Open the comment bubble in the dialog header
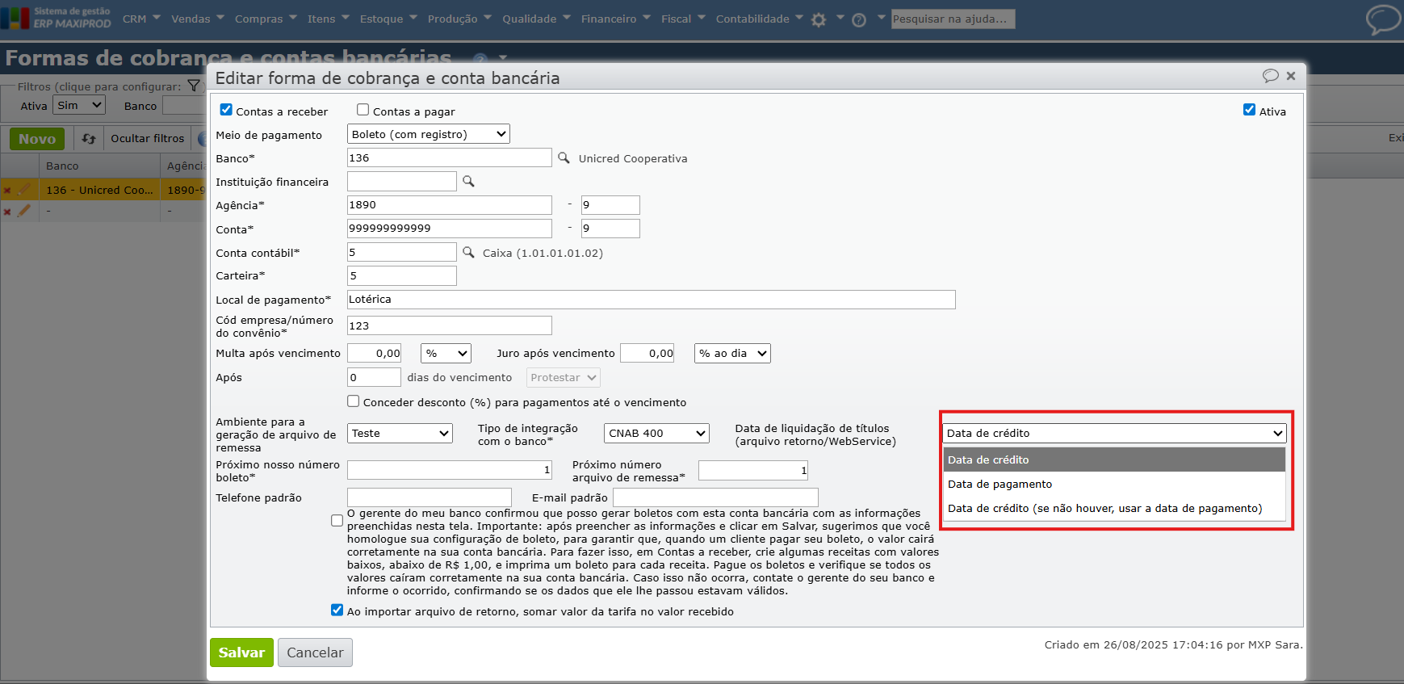This screenshot has height=684, width=1404. (x=1270, y=76)
